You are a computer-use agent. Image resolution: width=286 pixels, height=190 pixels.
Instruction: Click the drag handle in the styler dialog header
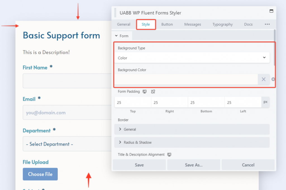click(x=115, y=13)
